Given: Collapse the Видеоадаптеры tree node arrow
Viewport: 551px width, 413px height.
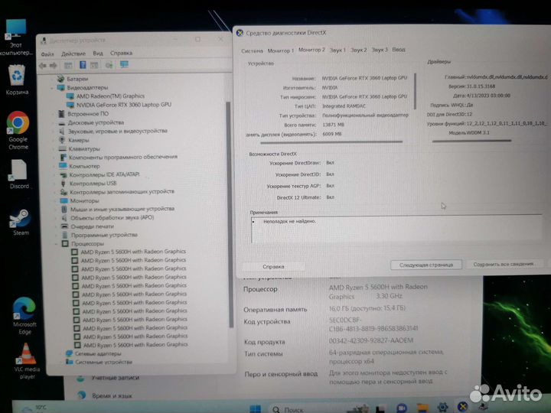Looking at the screenshot, I should pyautogui.click(x=52, y=88).
